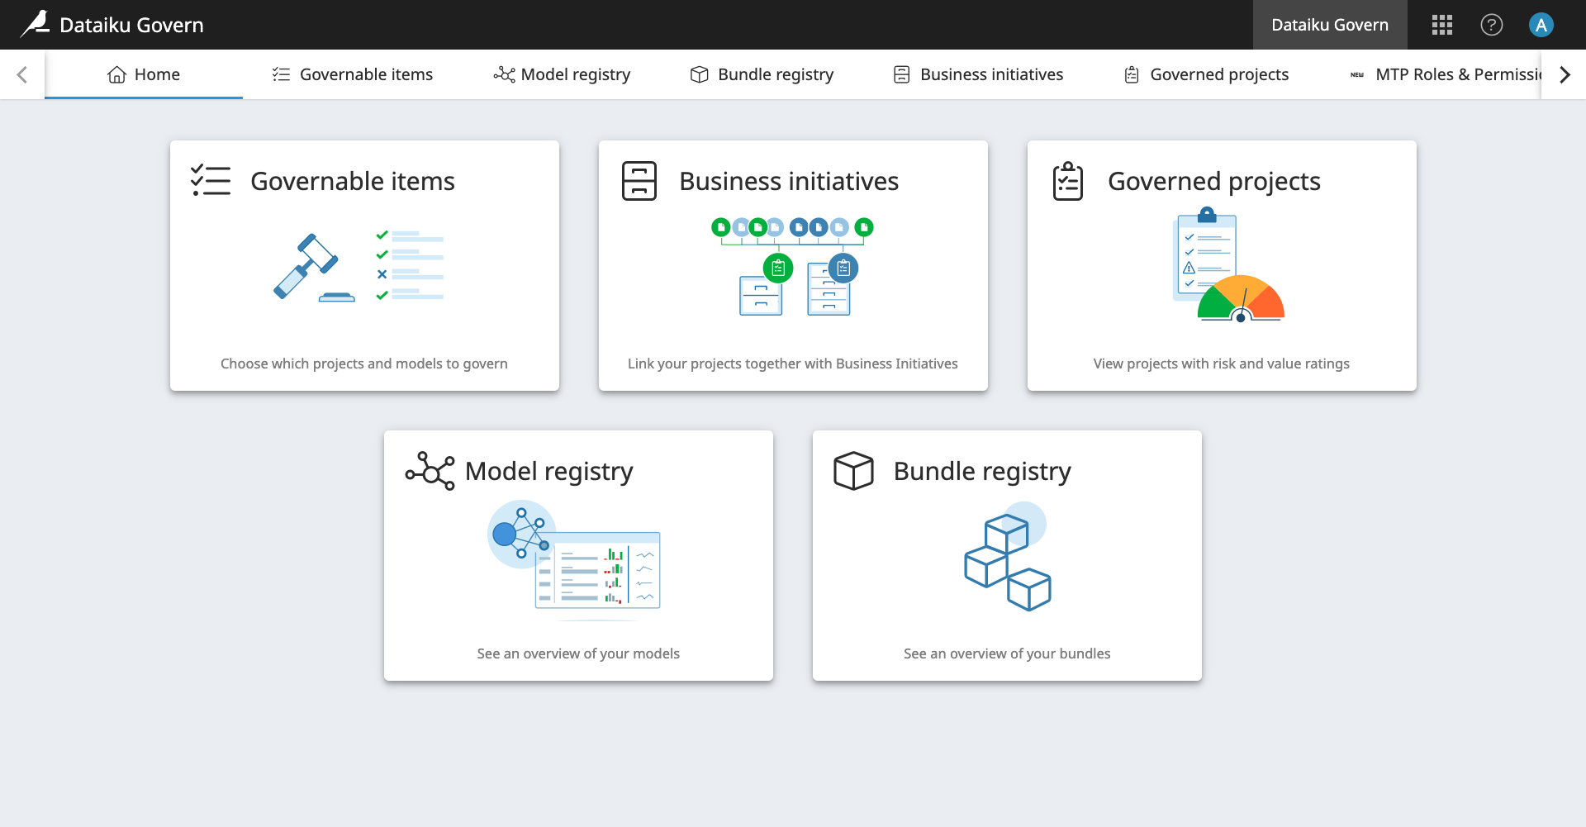Open the Business initiatives card
The image size is (1586, 827).
[792, 264]
